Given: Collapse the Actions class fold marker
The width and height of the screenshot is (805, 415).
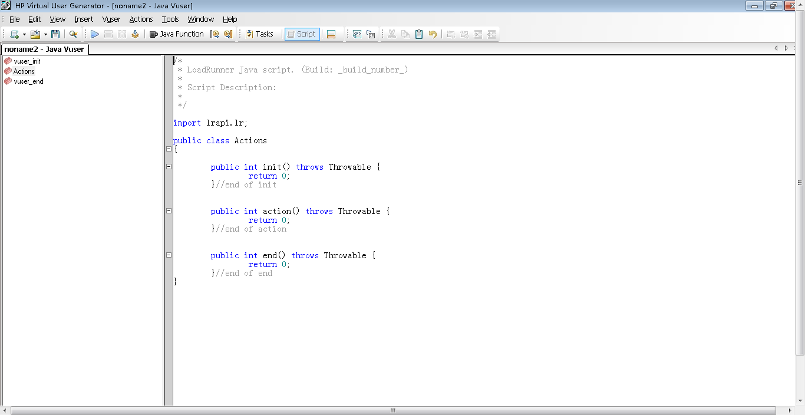Looking at the screenshot, I should [x=169, y=149].
